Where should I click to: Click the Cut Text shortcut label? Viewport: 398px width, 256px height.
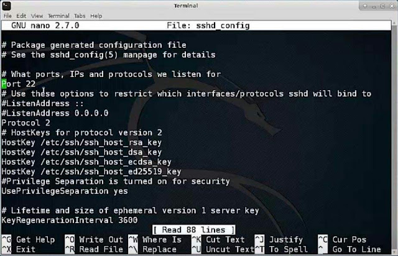225,239
